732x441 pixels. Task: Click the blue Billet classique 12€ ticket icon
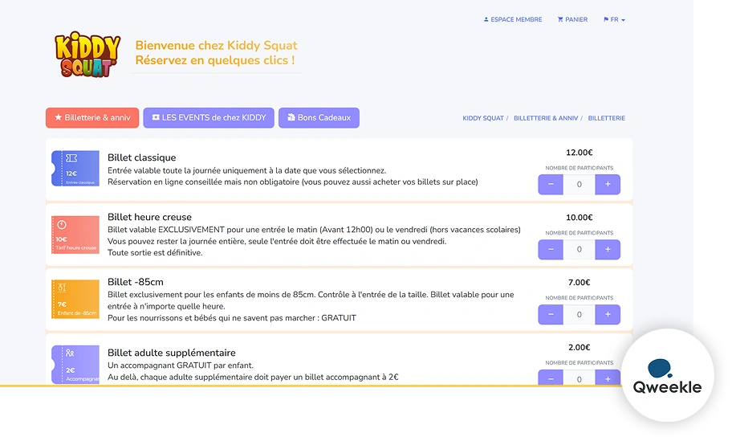tap(75, 168)
